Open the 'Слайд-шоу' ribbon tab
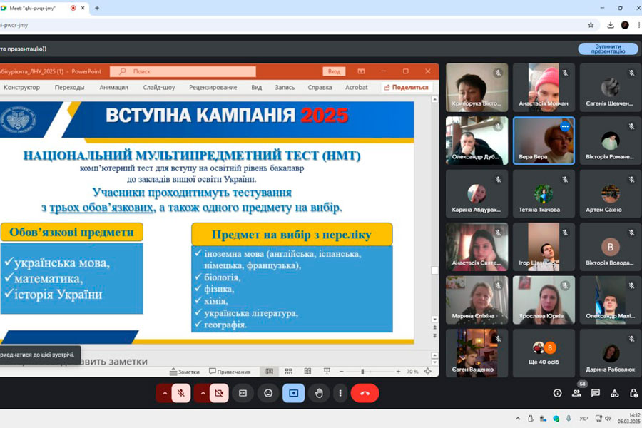 [159, 87]
